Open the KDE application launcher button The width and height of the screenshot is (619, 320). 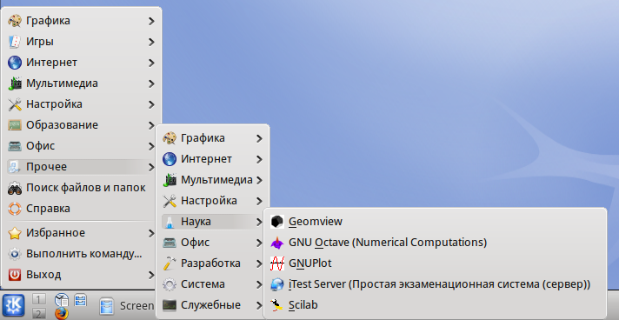tap(13, 306)
